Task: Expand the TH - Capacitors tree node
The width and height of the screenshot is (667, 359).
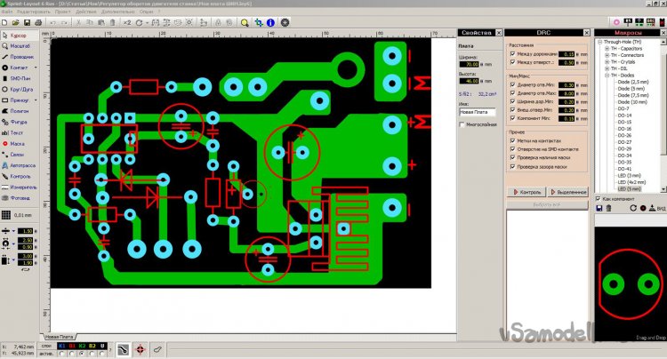Action: pos(605,49)
